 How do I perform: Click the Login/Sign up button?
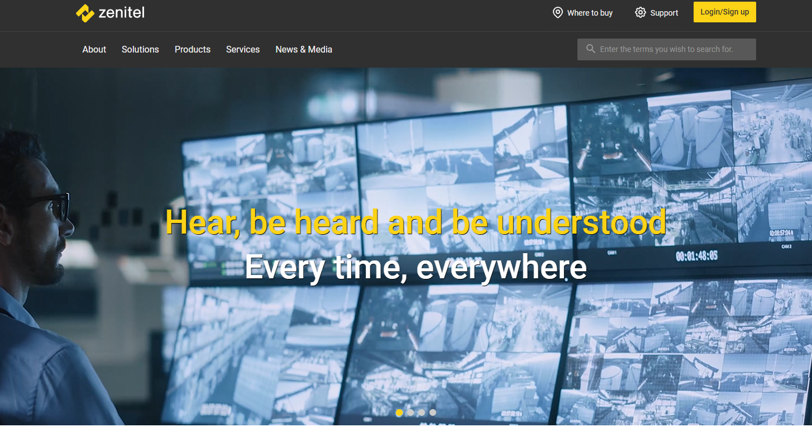[724, 12]
